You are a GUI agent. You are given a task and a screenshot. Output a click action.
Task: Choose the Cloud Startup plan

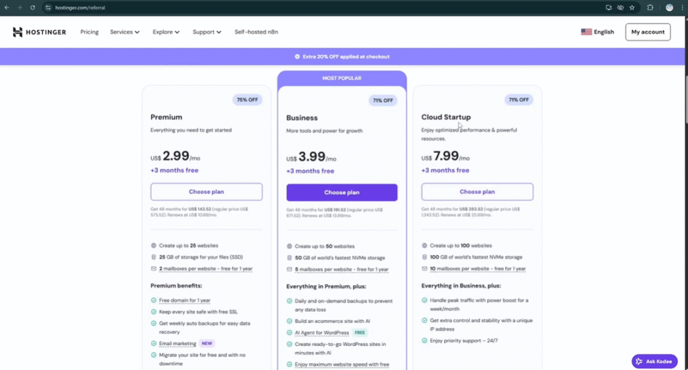477,192
